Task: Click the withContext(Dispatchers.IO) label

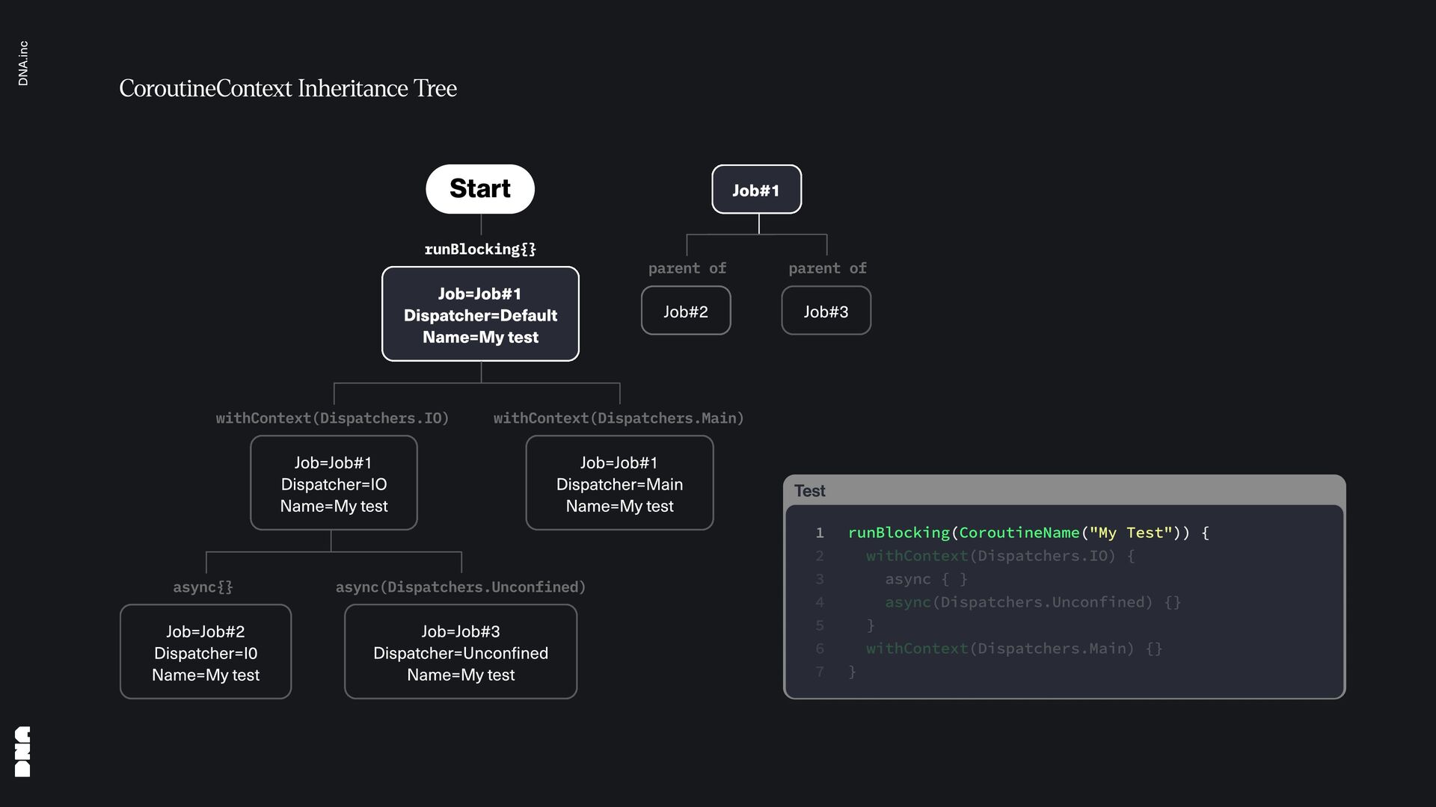Action: 332,418
